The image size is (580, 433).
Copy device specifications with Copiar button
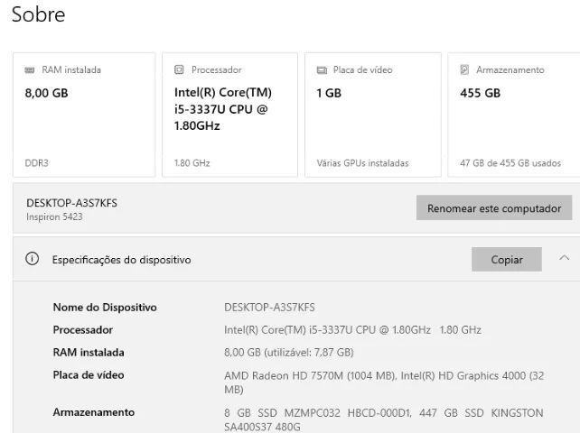tap(507, 260)
